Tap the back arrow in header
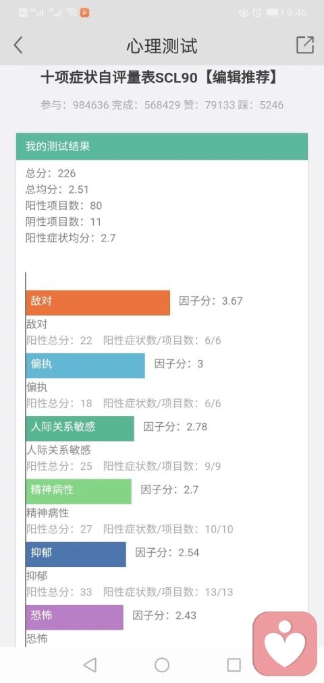Screen dimensions: 324x683 pyautogui.click(x=18, y=45)
